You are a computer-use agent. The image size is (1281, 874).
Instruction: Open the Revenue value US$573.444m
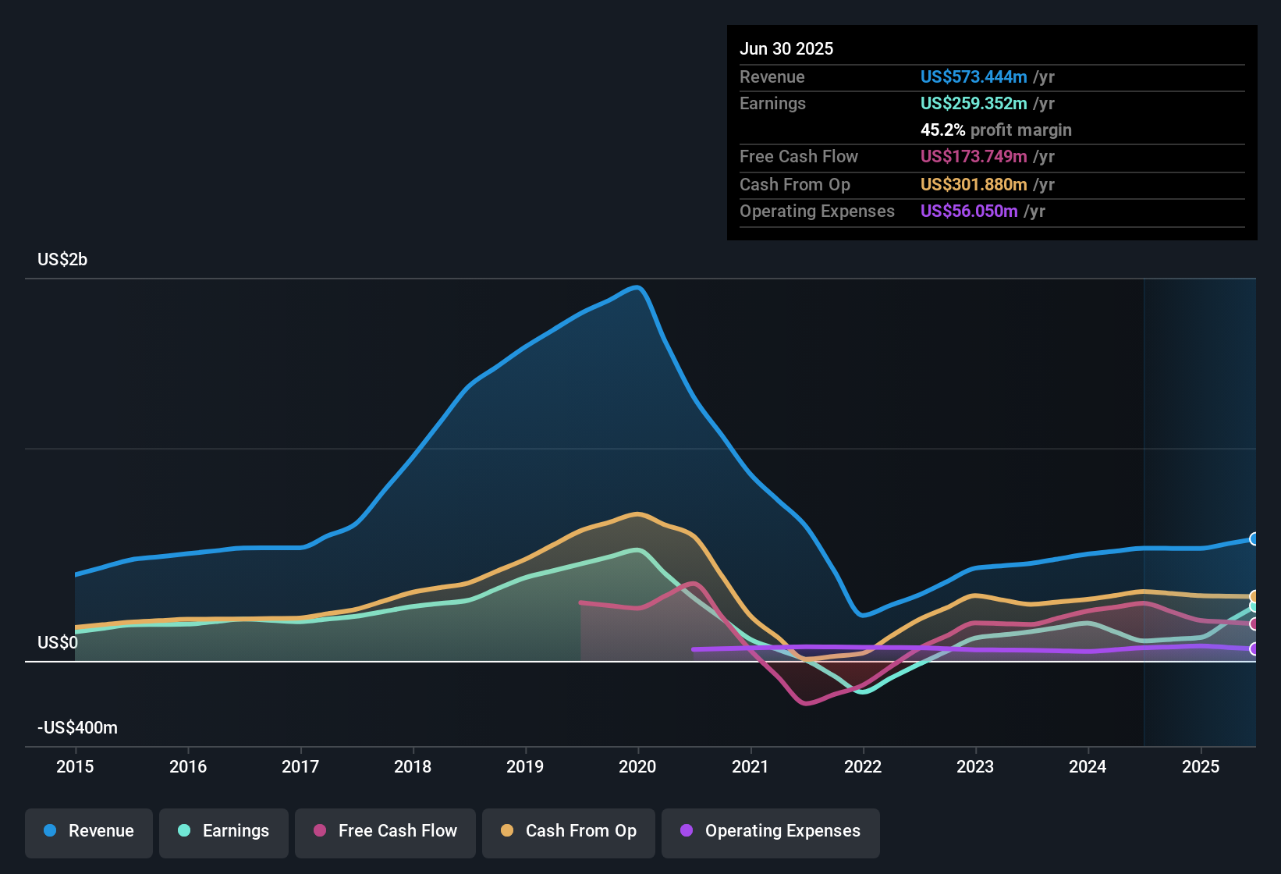point(973,77)
